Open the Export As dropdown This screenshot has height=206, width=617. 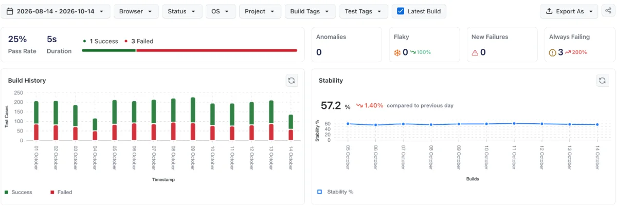(x=569, y=11)
